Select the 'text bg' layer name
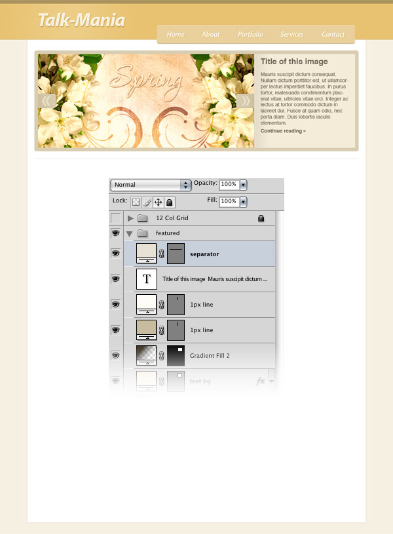Image resolution: width=393 pixels, height=534 pixels. (x=200, y=381)
